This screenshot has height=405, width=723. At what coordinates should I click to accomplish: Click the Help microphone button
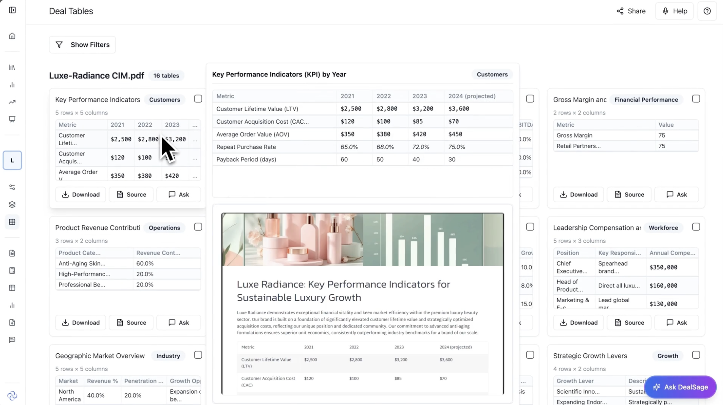pos(674,11)
